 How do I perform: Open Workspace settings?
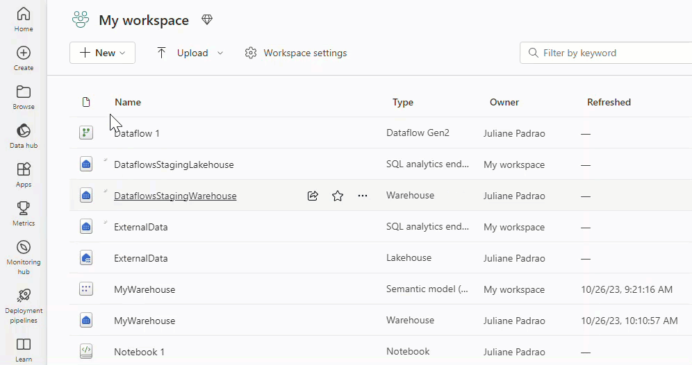click(296, 53)
